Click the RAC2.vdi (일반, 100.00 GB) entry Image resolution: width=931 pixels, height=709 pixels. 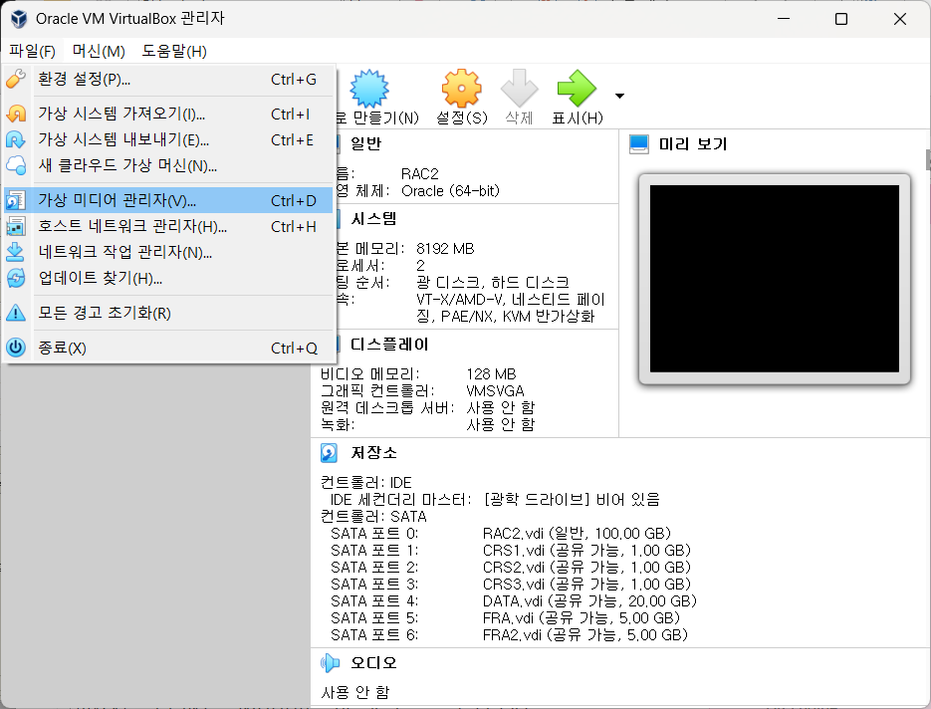coord(577,533)
